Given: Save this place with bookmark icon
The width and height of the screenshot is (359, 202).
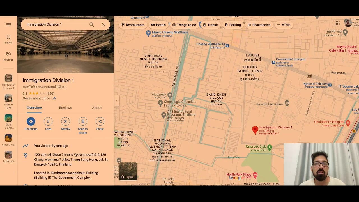Looking at the screenshot, I should coord(48,124).
